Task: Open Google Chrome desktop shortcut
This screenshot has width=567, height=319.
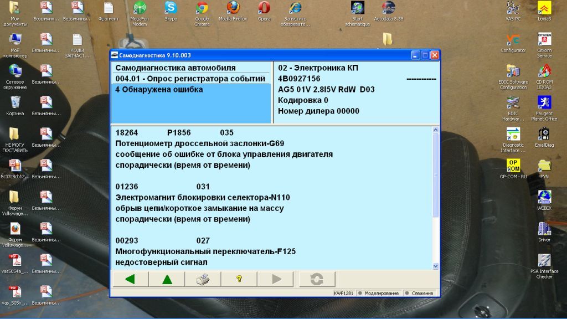Action: pos(202,14)
